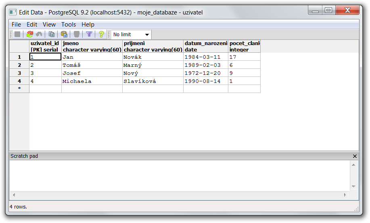Click the cell containing Jan
This screenshot has width=370, height=223.
tap(92, 57)
